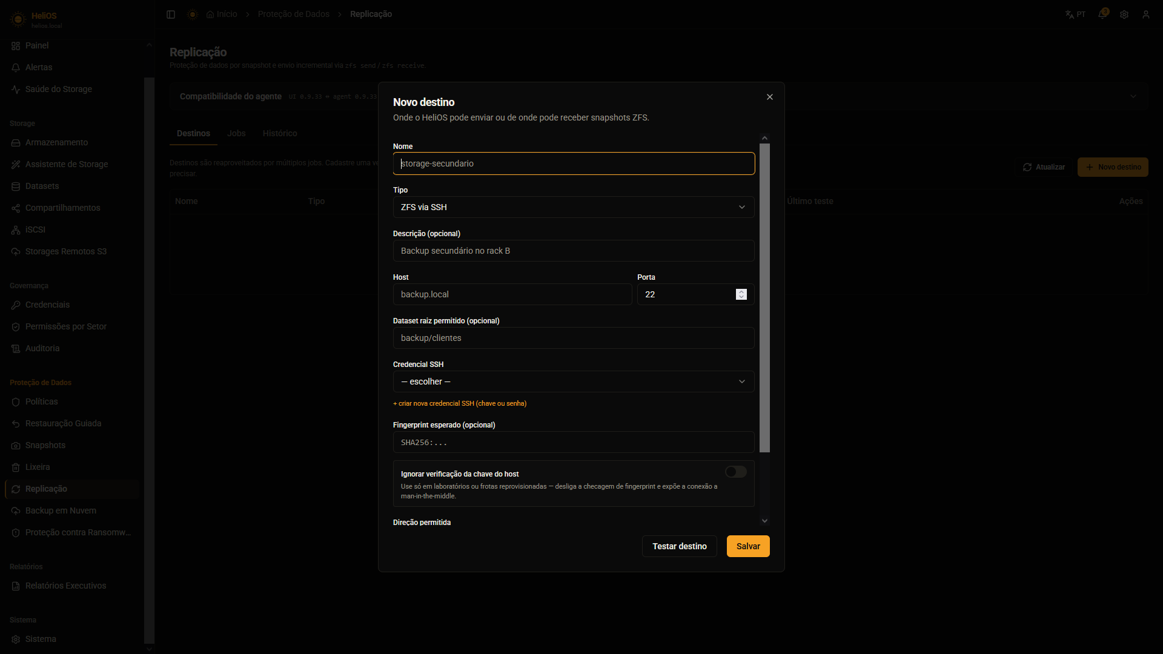Click the Proteção contra Ransomware icon
The image size is (1163, 654).
16,532
